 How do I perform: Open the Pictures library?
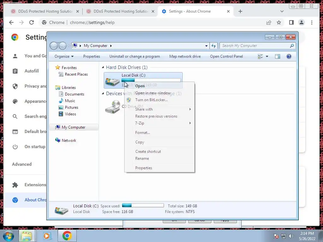pos(68,107)
